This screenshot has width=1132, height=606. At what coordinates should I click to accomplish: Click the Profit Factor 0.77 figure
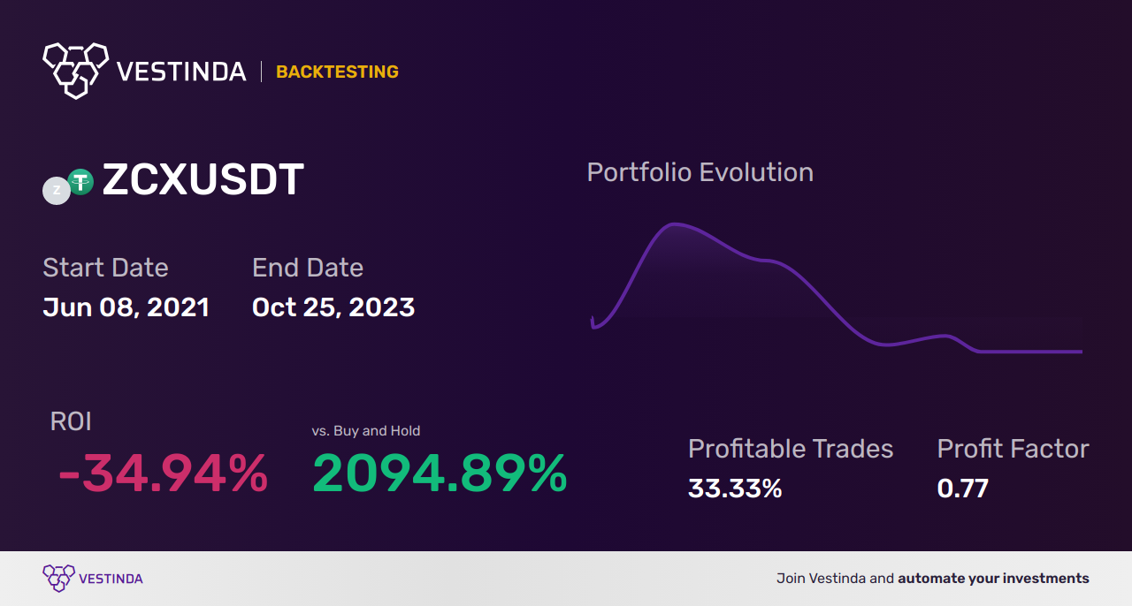(x=963, y=489)
